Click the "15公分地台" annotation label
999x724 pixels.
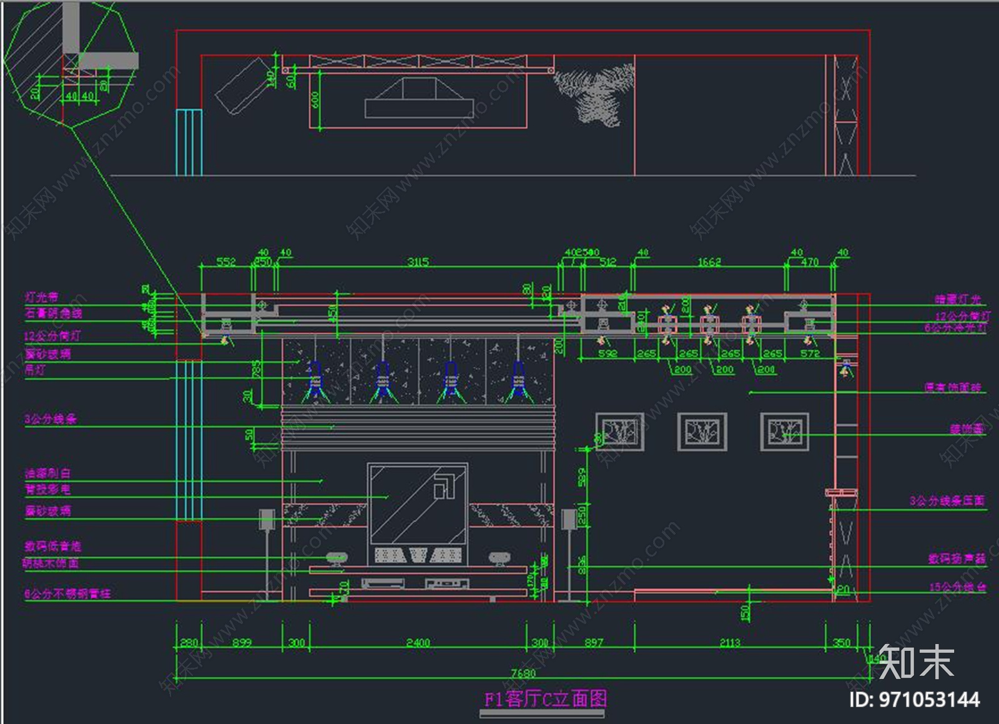pyautogui.click(x=957, y=587)
